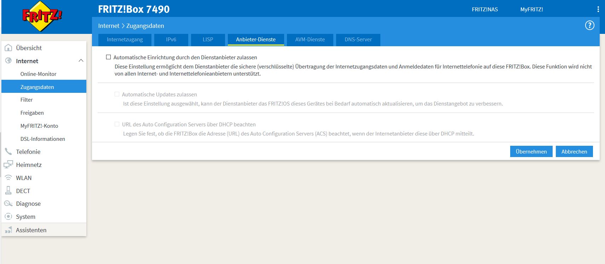
Task: Switch to the DNS-Server tab
Action: [358, 40]
